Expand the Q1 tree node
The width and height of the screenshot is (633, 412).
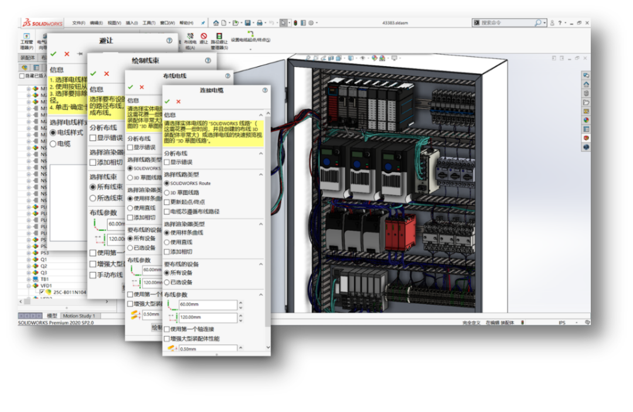[x=29, y=260]
